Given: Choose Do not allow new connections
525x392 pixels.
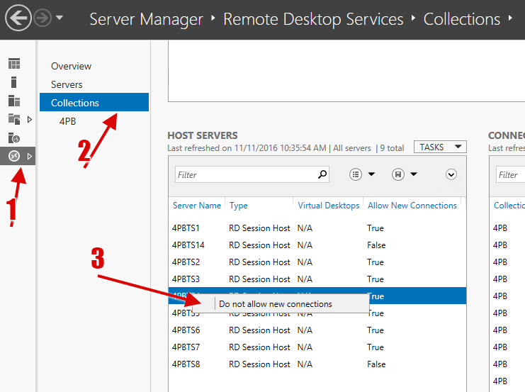Looking at the screenshot, I should 281,304.
